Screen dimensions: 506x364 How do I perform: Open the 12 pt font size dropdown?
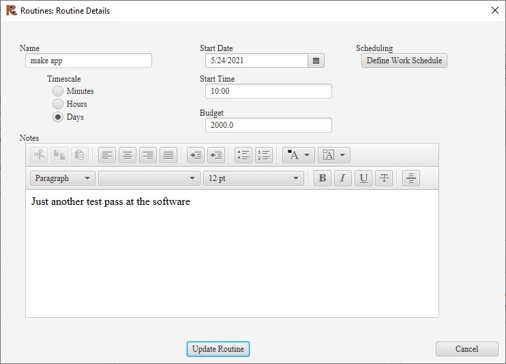click(x=254, y=178)
